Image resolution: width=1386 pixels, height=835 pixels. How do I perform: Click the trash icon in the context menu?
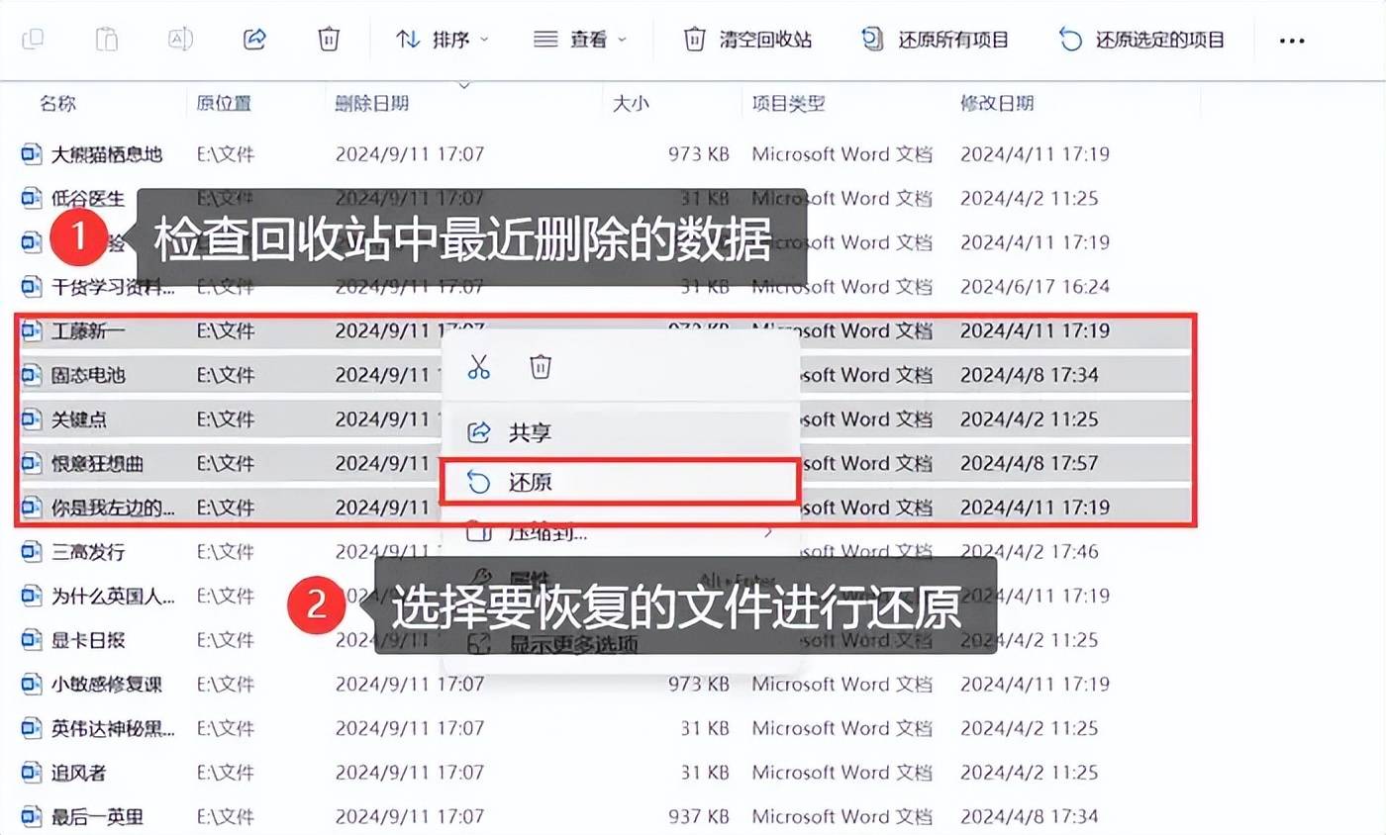point(540,366)
